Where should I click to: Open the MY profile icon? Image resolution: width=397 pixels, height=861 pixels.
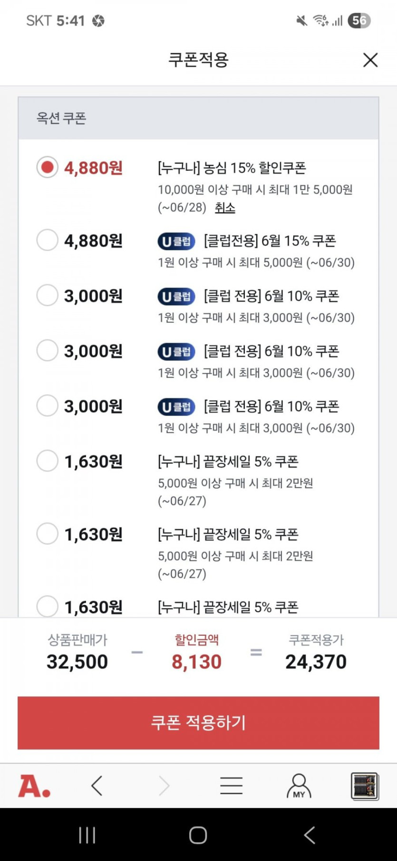(299, 786)
